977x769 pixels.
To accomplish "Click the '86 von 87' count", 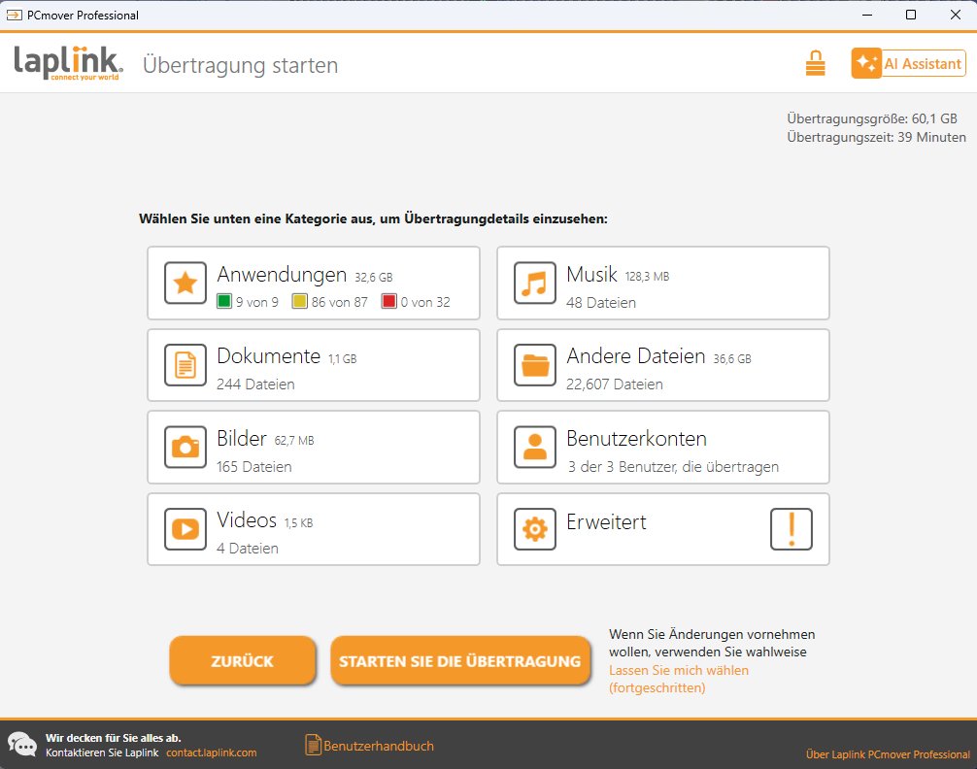I will click(x=340, y=302).
